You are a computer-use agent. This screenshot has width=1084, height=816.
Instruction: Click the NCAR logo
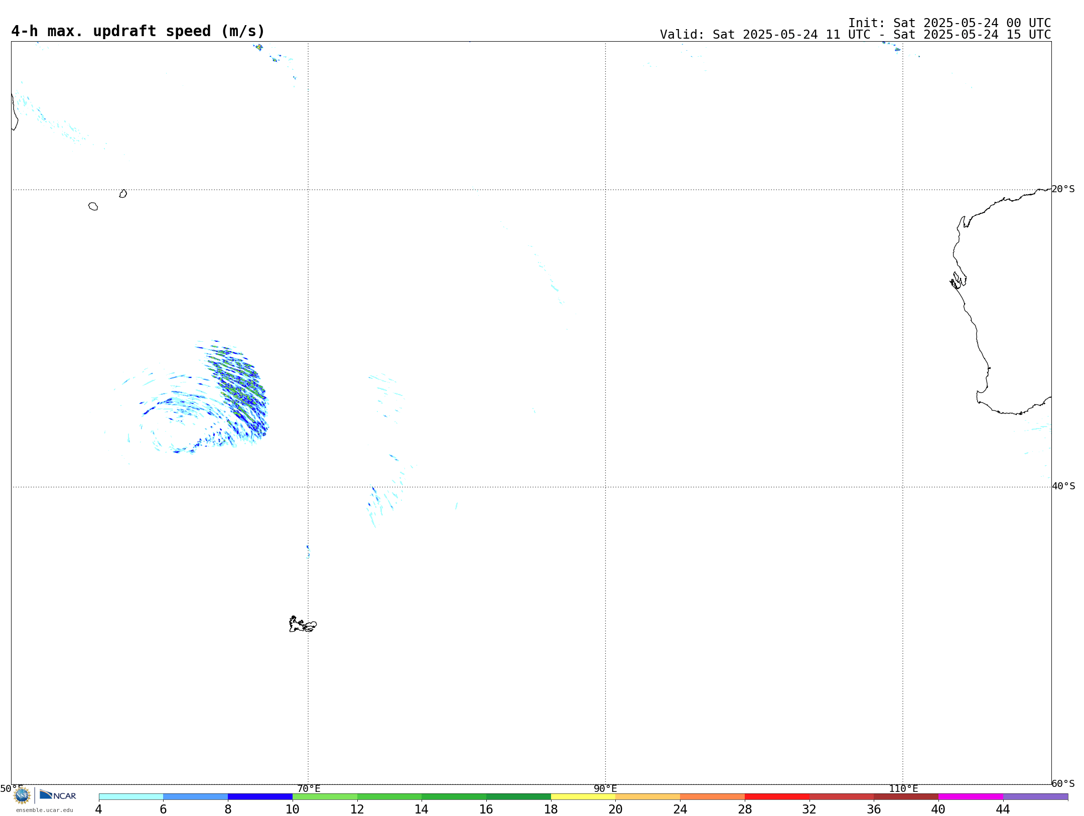click(x=58, y=795)
